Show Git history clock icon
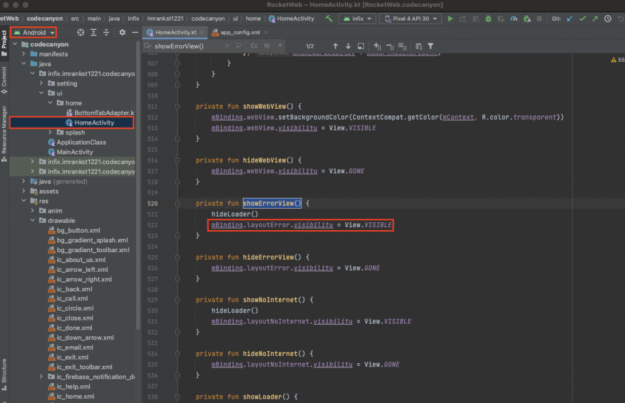Viewport: 625px width, 403px height. point(608,19)
